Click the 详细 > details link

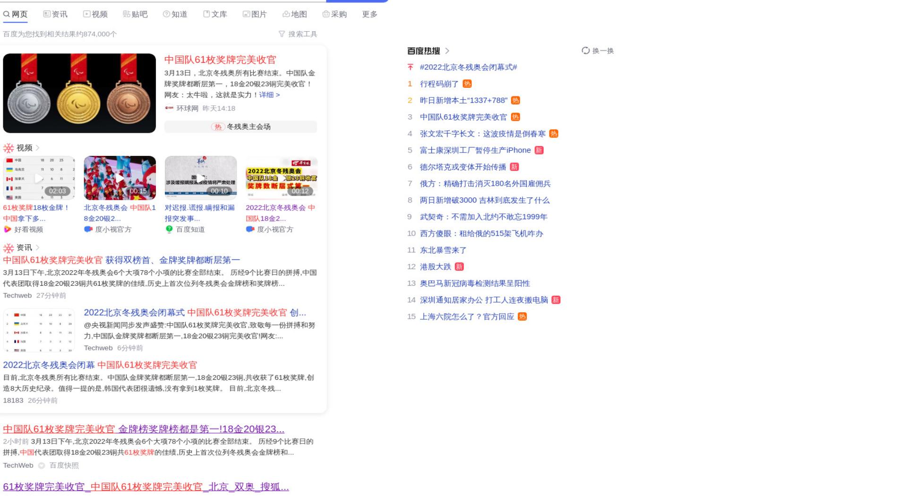[269, 94]
